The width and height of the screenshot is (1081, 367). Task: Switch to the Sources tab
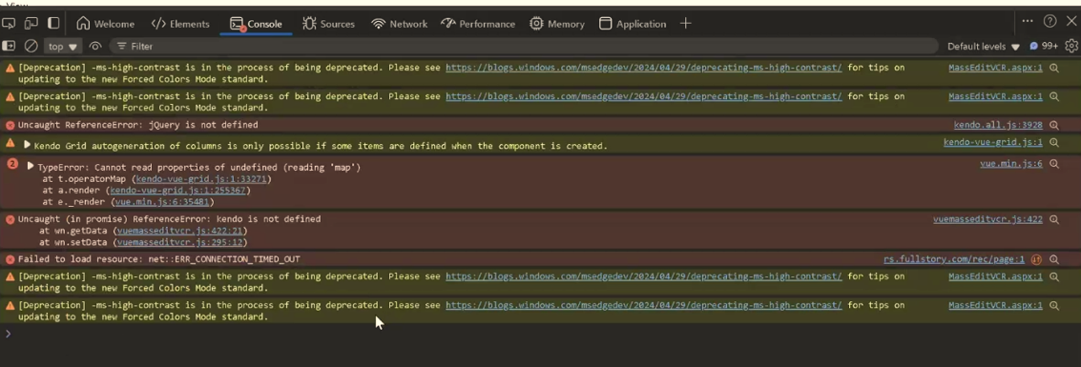coord(328,24)
